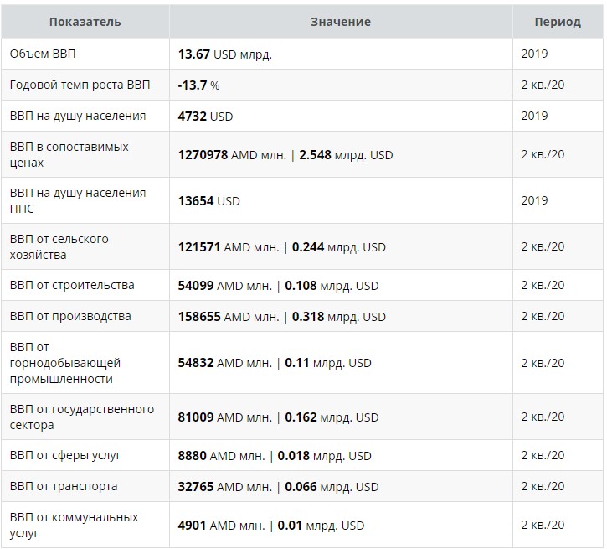Select ВВП от сельского хозяйства label
This screenshot has height=549, width=607.
[x=59, y=246]
